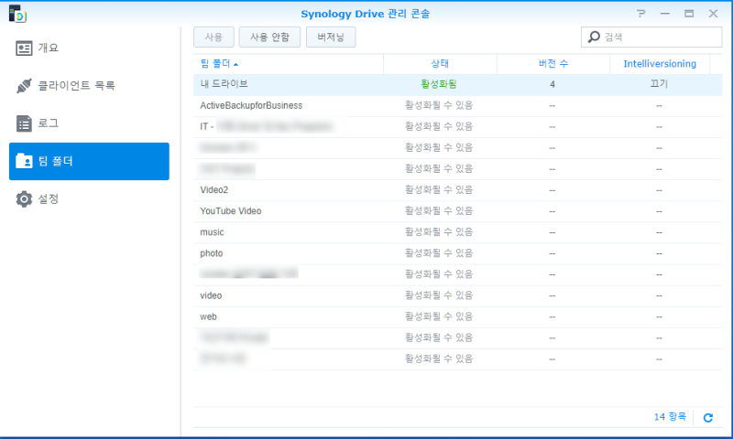Click the search magnifier icon
This screenshot has width=733, height=439.
tap(594, 37)
